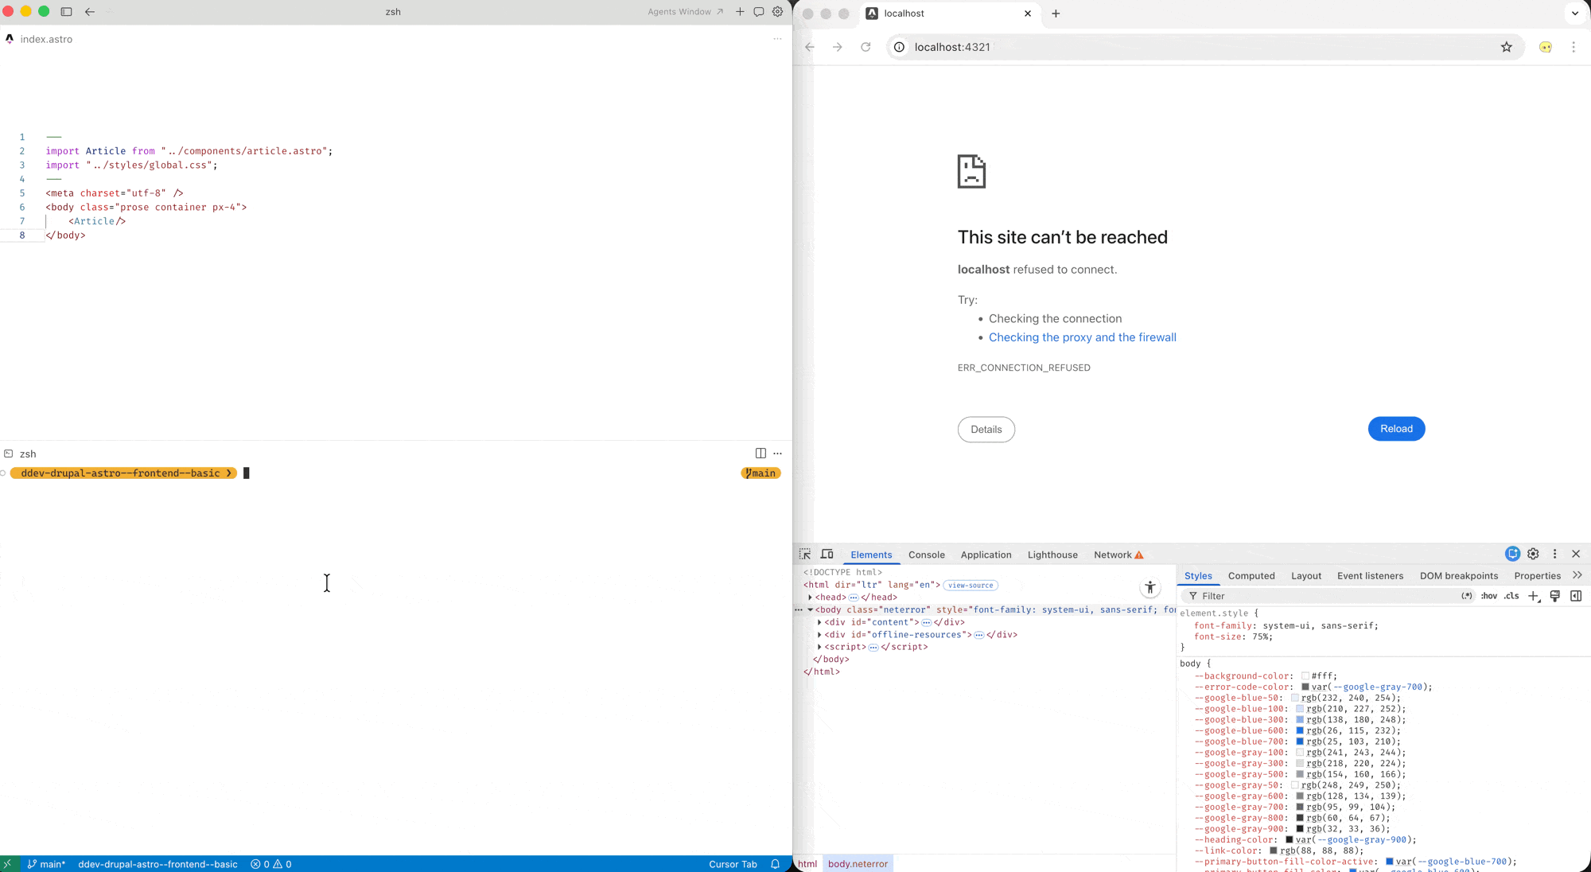Toggle the computed styles sidebar icon
The height and width of the screenshot is (872, 1591).
point(1576,596)
